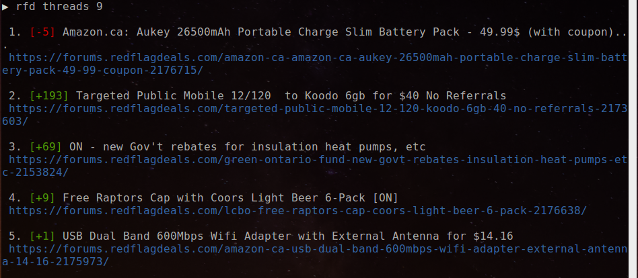Image resolution: width=638 pixels, height=278 pixels.
Task: Open the green-ontario-fund rebates link
Action: pos(318,160)
